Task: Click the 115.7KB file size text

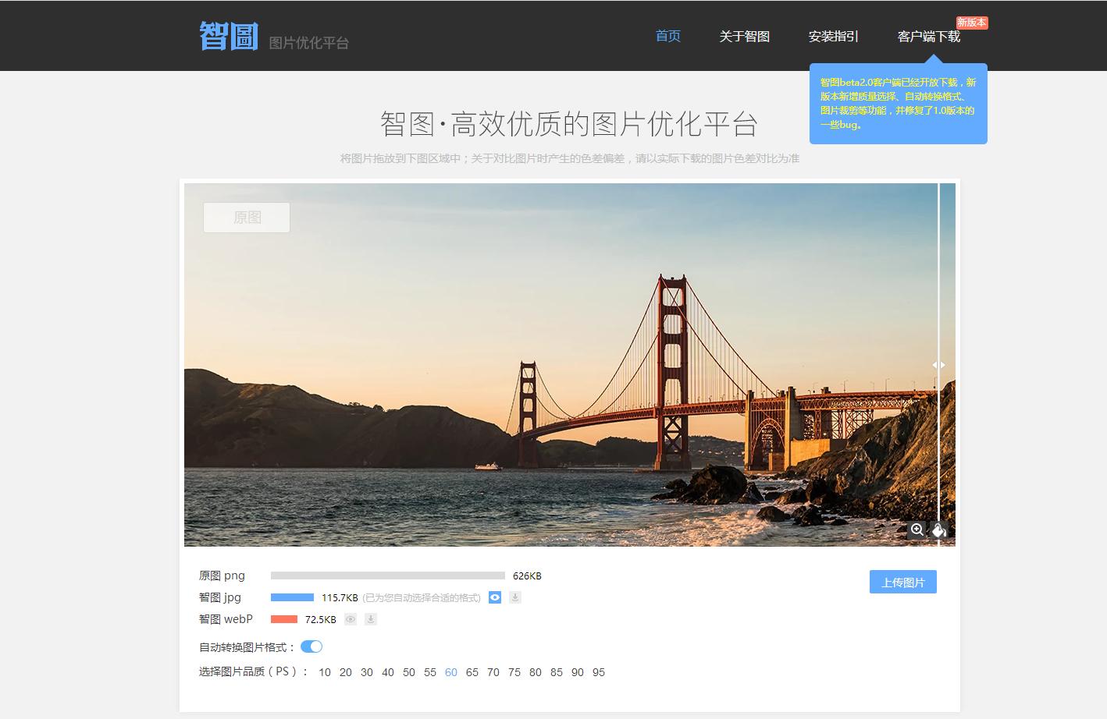Action: click(x=340, y=597)
